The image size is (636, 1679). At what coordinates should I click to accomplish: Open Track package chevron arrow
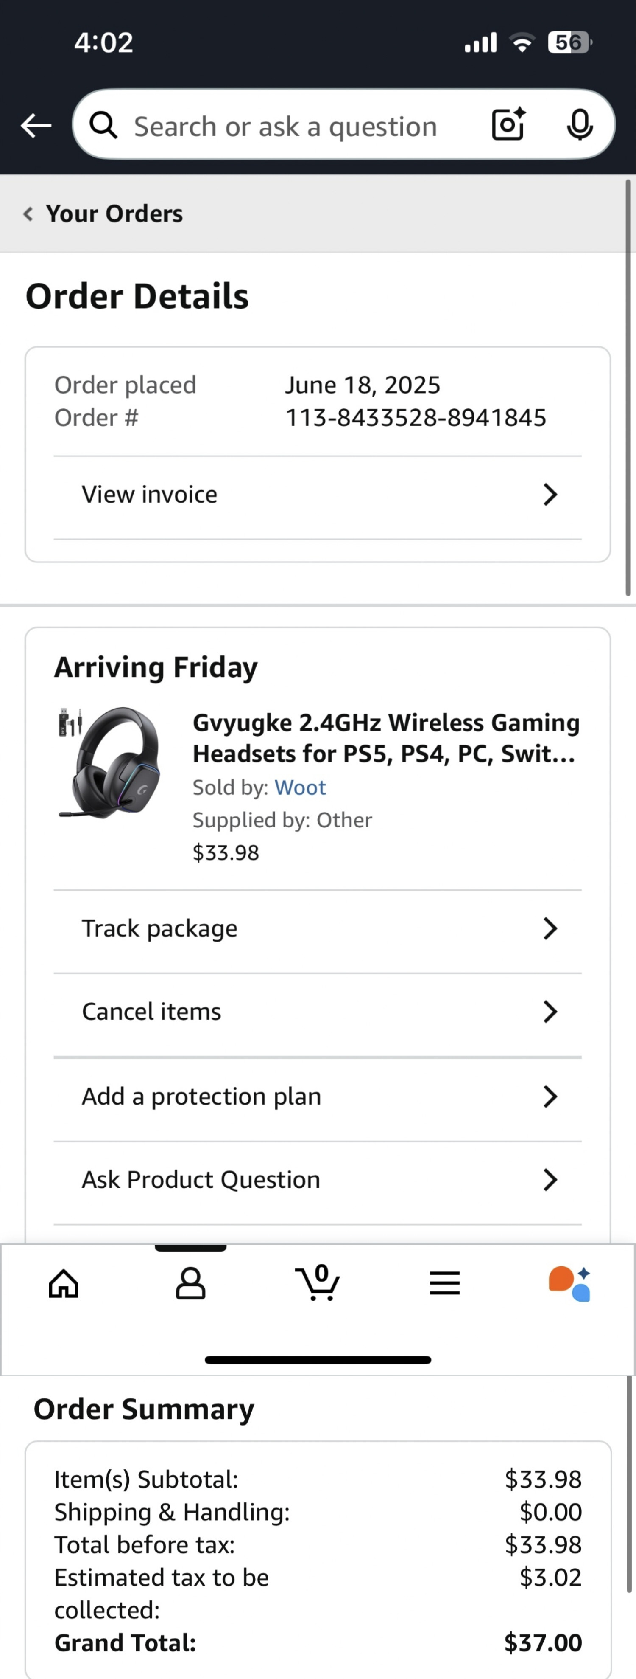click(550, 928)
